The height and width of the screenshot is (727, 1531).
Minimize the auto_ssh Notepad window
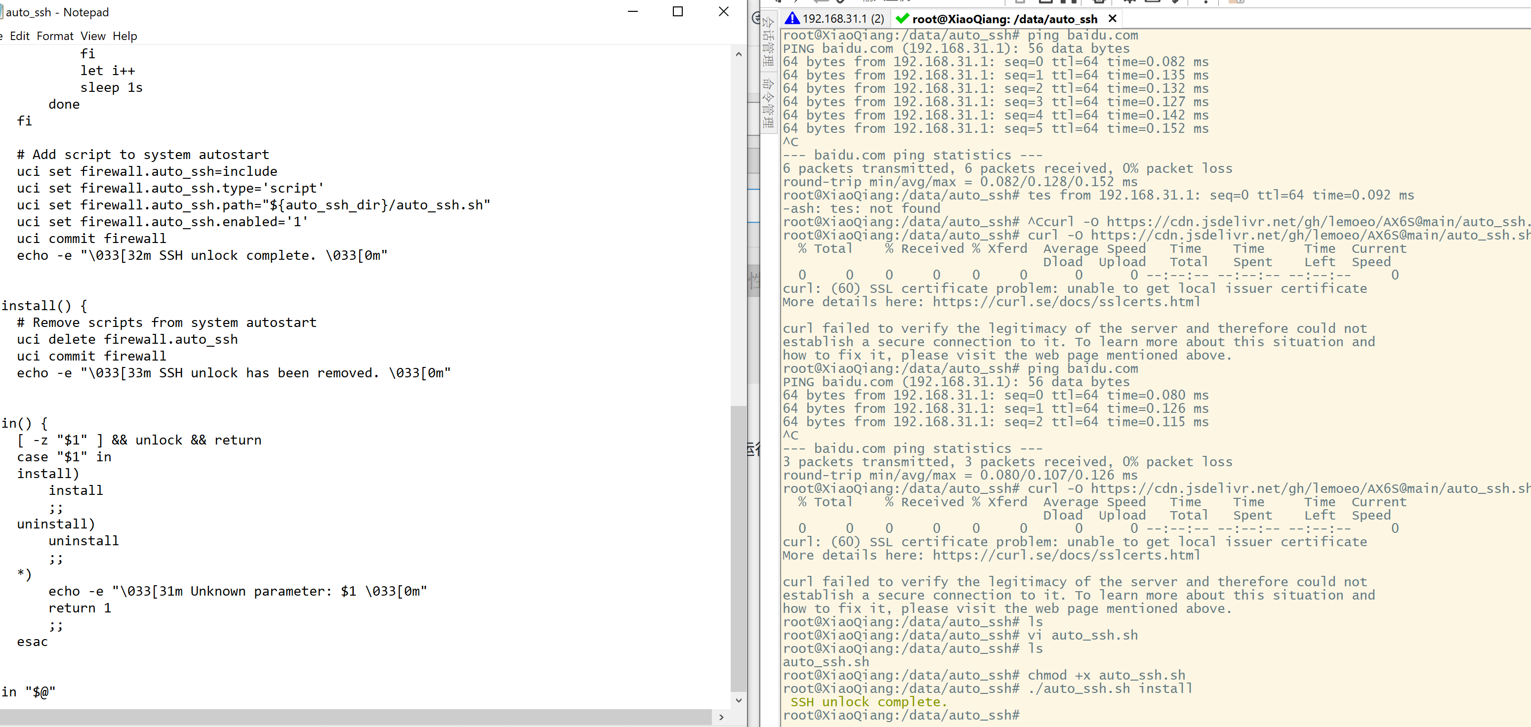pyautogui.click(x=633, y=11)
